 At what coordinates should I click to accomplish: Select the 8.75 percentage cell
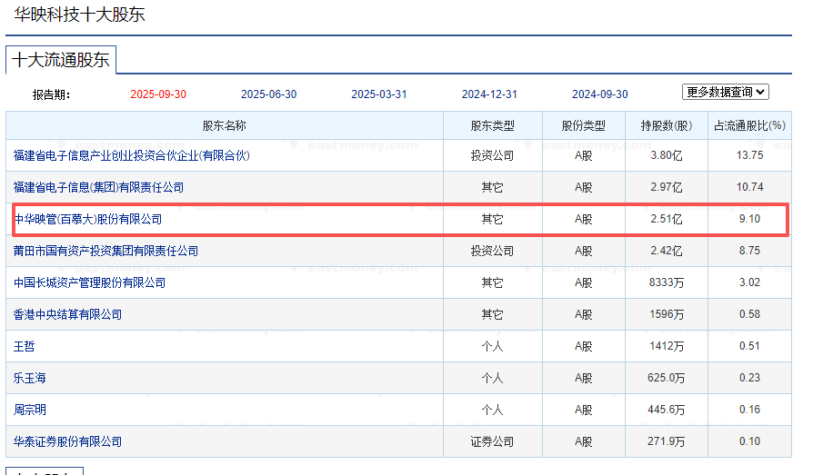[x=749, y=251]
